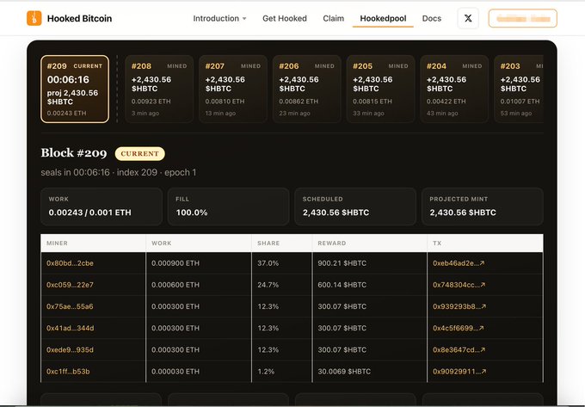585x407 pixels.
Task: Open miner address 0xc1ff...b53b
Action: [x=68, y=371]
